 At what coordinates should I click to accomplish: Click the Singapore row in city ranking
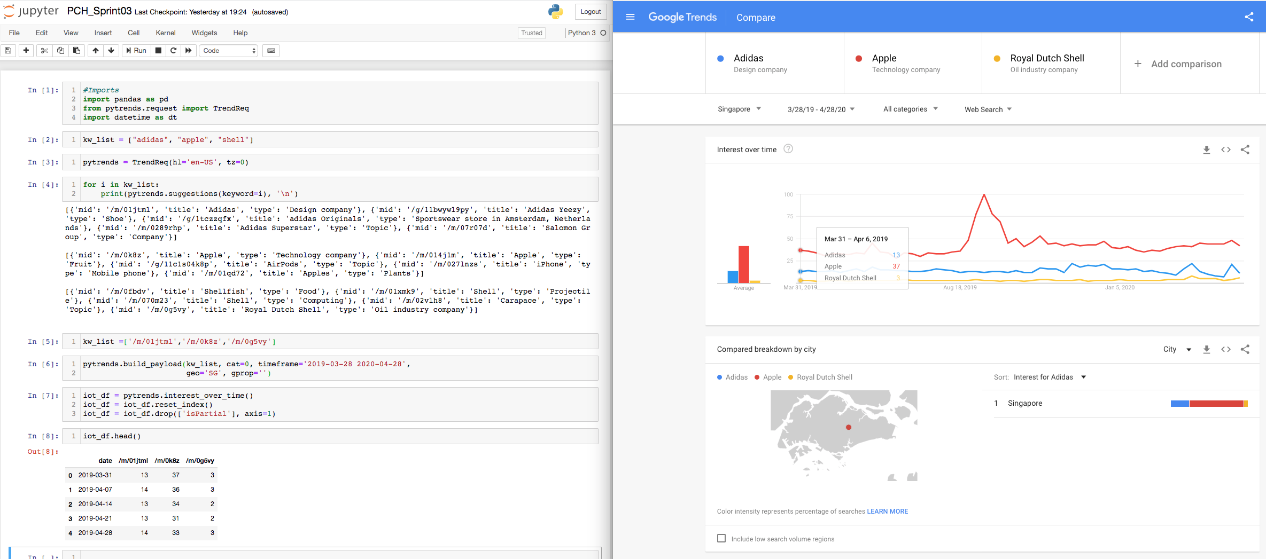pyautogui.click(x=1121, y=403)
